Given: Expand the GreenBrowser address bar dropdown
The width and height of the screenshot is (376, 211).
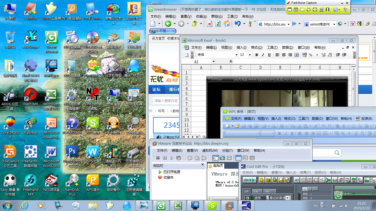Looking at the screenshot, I should 289,24.
